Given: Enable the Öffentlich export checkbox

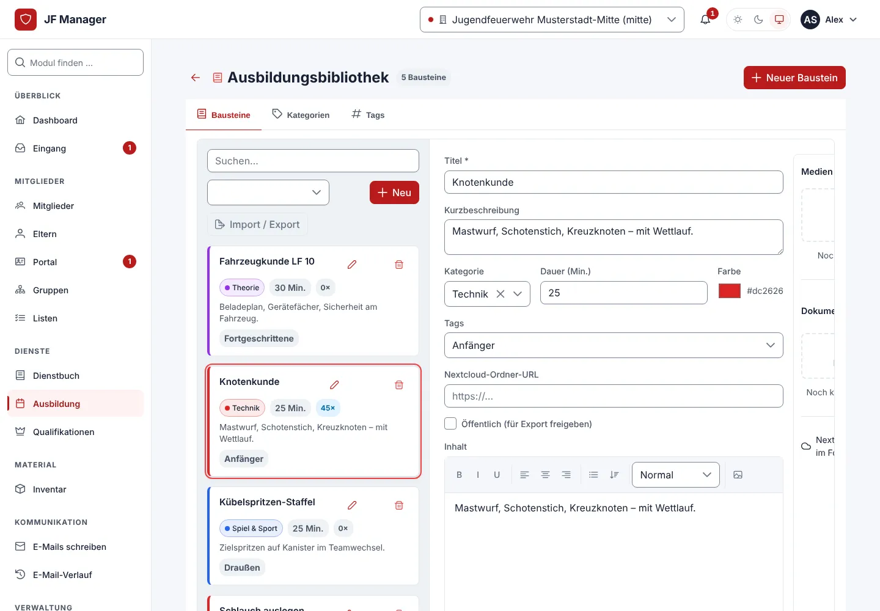Looking at the screenshot, I should (x=450, y=423).
